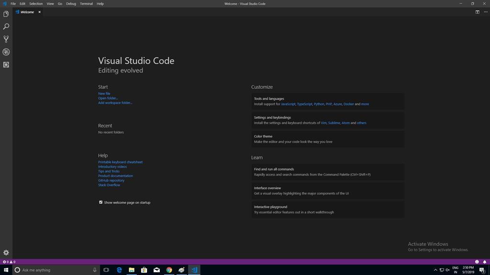Open the Terminal menu
Image resolution: width=490 pixels, height=275 pixels.
point(86,3)
